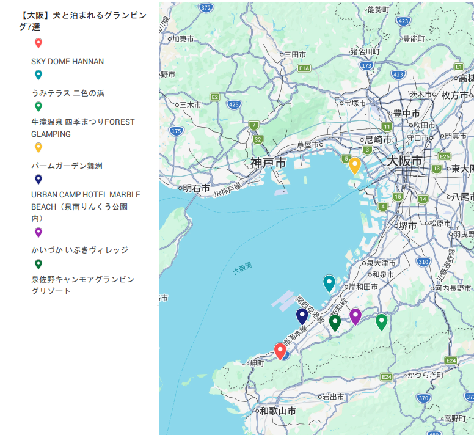This screenshot has width=474, height=435.
Task: Click the navy pin icon above URBAN CAMP HOTEL legend entry
Action: tap(38, 179)
